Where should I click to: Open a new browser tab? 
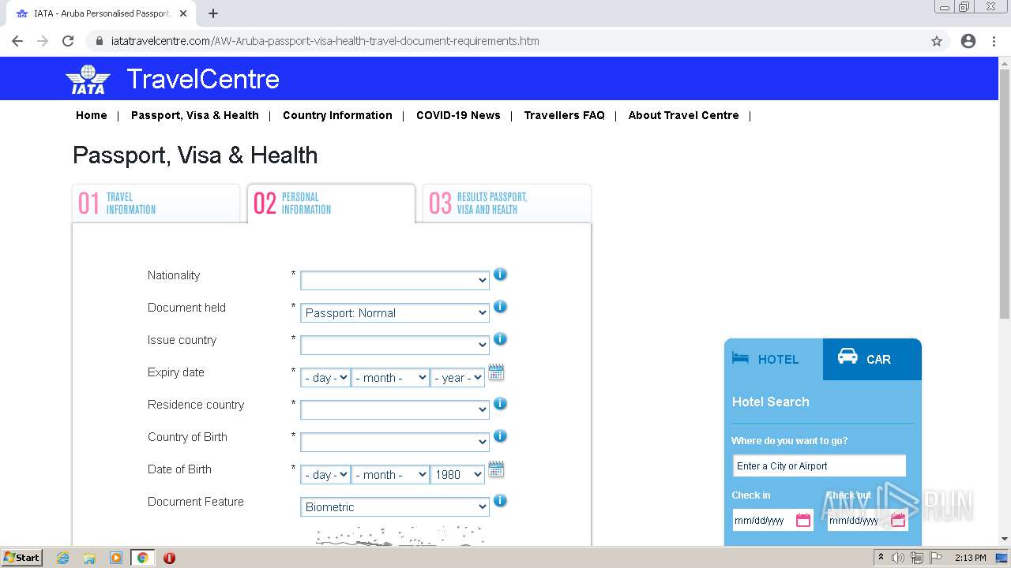tap(213, 13)
